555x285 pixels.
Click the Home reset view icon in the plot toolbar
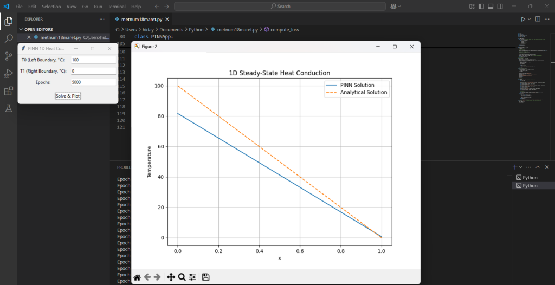click(x=137, y=277)
